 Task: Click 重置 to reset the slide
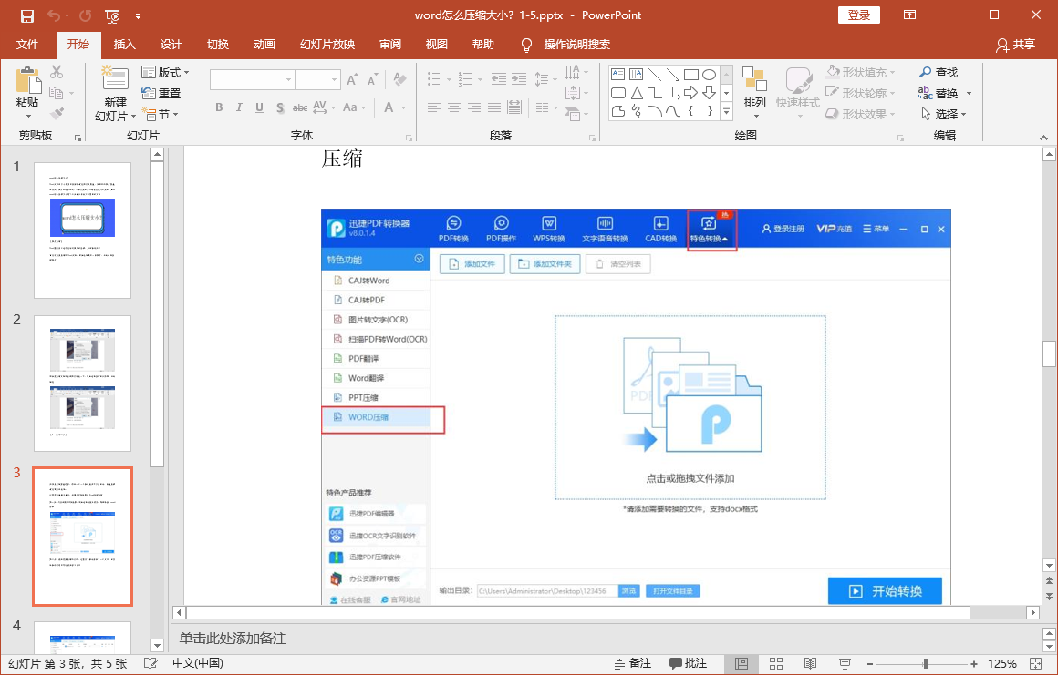(161, 93)
